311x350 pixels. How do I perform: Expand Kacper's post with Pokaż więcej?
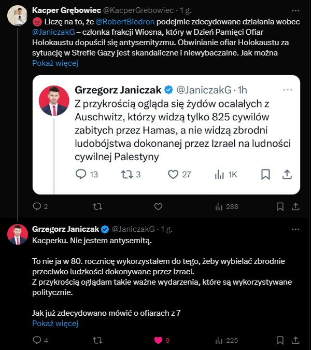pyautogui.click(x=55, y=64)
